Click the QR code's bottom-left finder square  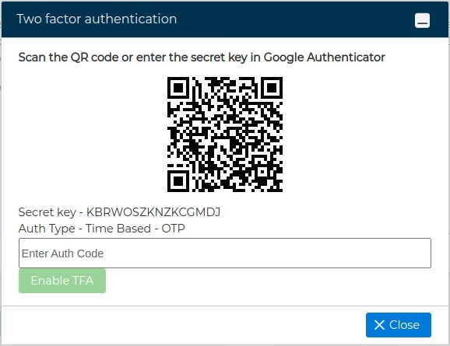[178, 181]
